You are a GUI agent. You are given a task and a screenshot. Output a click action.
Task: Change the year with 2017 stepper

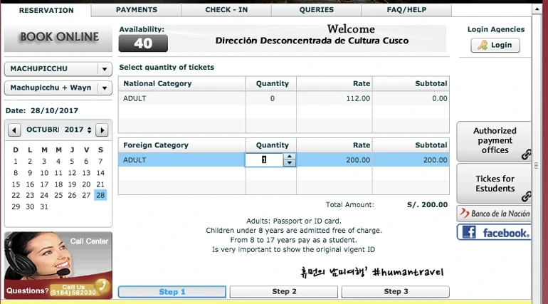[90, 130]
